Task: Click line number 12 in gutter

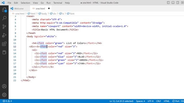Action: coord(15,47)
